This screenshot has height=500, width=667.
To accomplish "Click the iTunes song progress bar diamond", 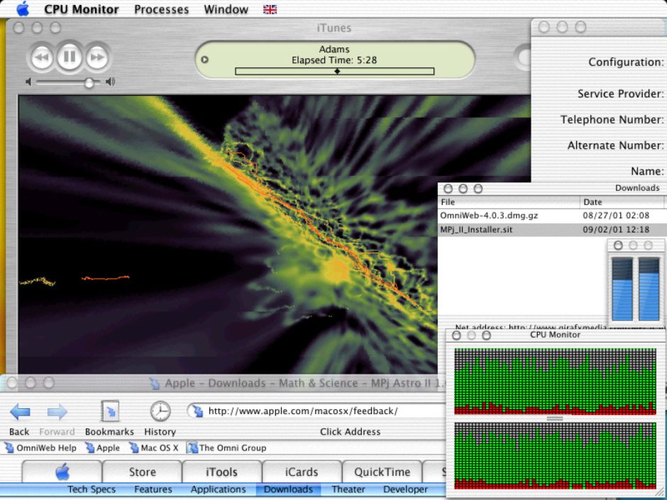I will 337,72.
